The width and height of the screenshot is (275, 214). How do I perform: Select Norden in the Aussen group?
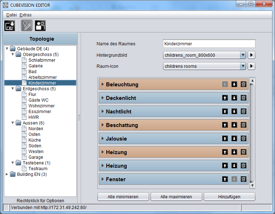click(x=36, y=128)
